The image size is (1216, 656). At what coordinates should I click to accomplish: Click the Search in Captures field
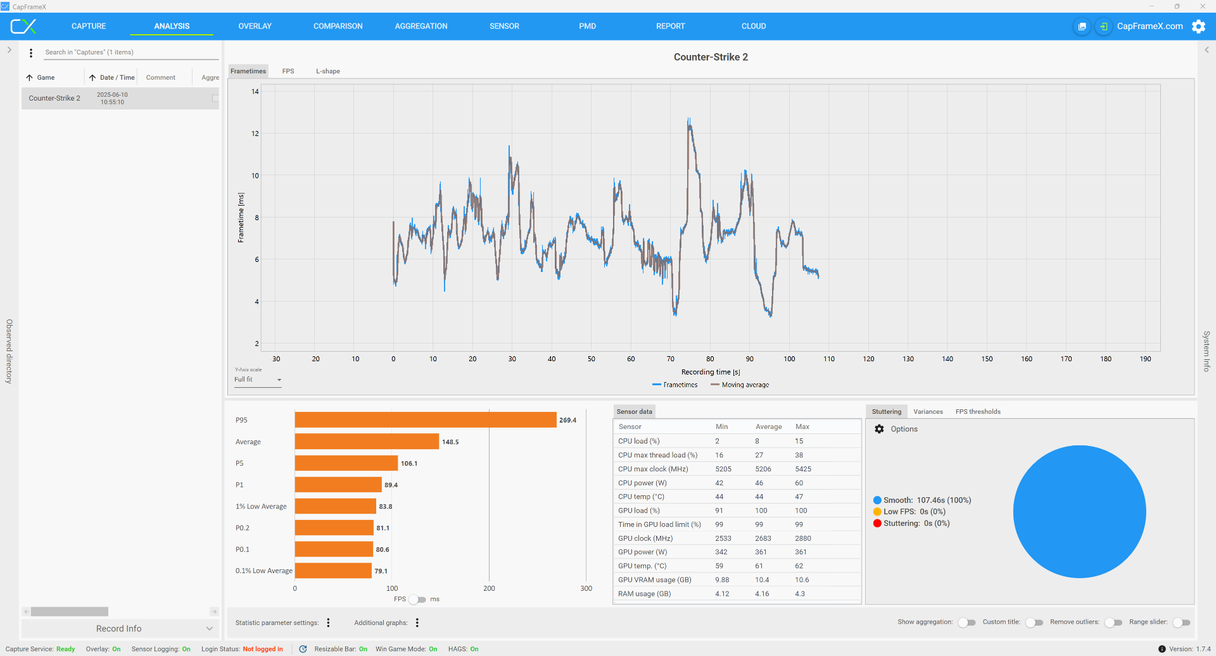(x=130, y=53)
